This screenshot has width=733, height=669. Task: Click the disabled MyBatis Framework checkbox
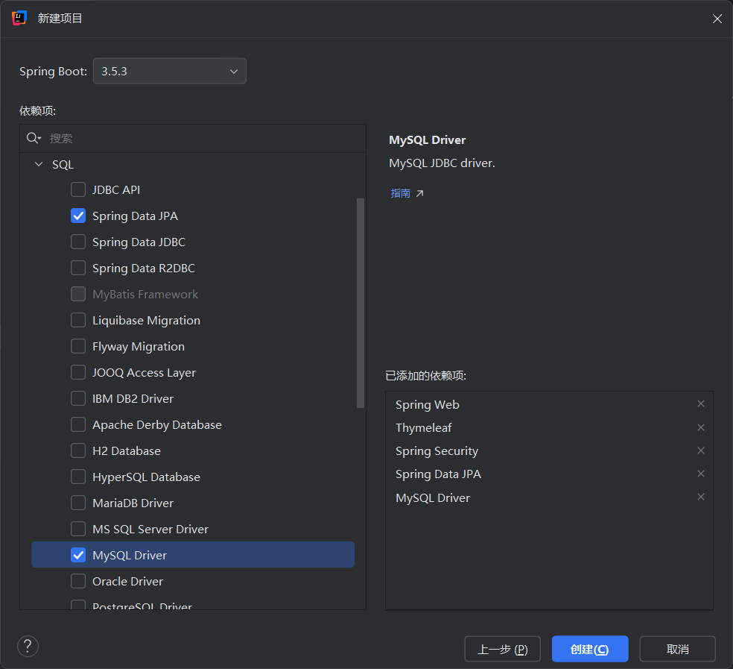pyautogui.click(x=78, y=294)
